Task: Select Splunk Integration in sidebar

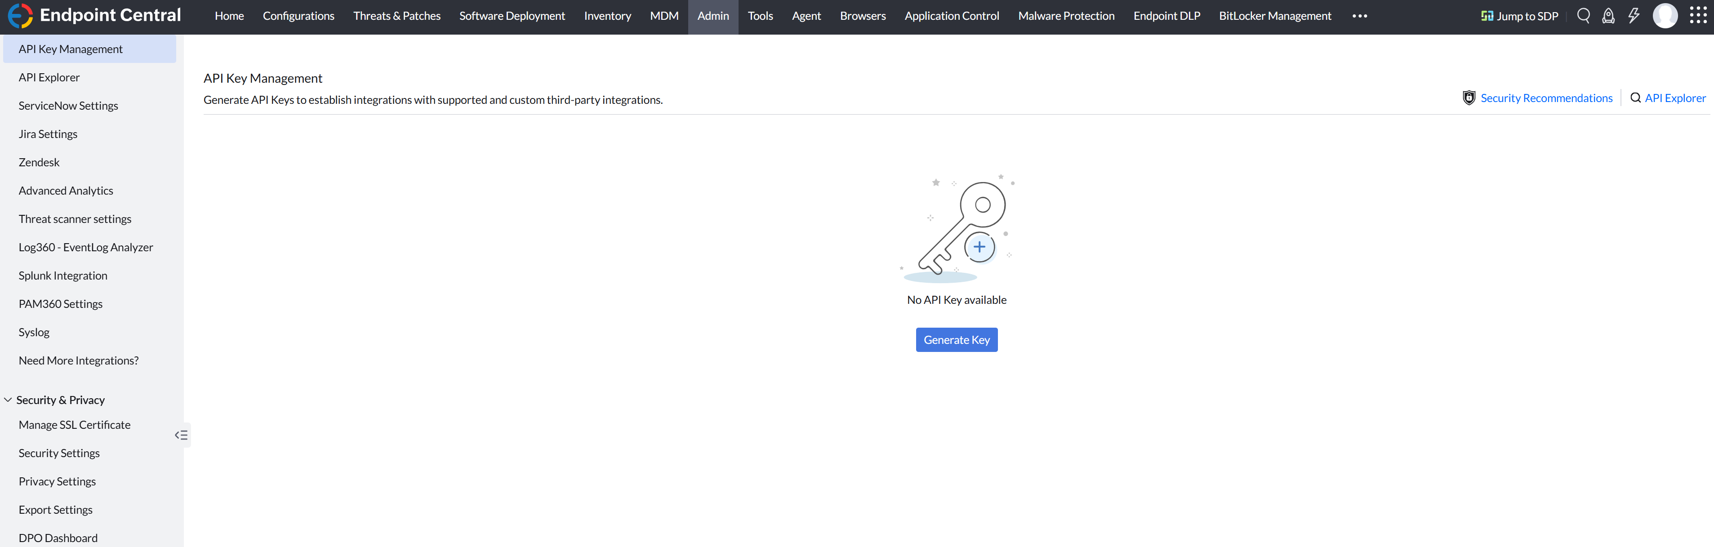Action: tap(62, 276)
